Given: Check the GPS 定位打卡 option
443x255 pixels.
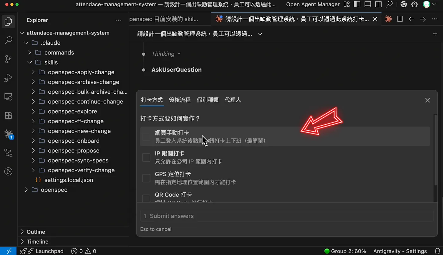Looking at the screenshot, I should coord(146,178).
